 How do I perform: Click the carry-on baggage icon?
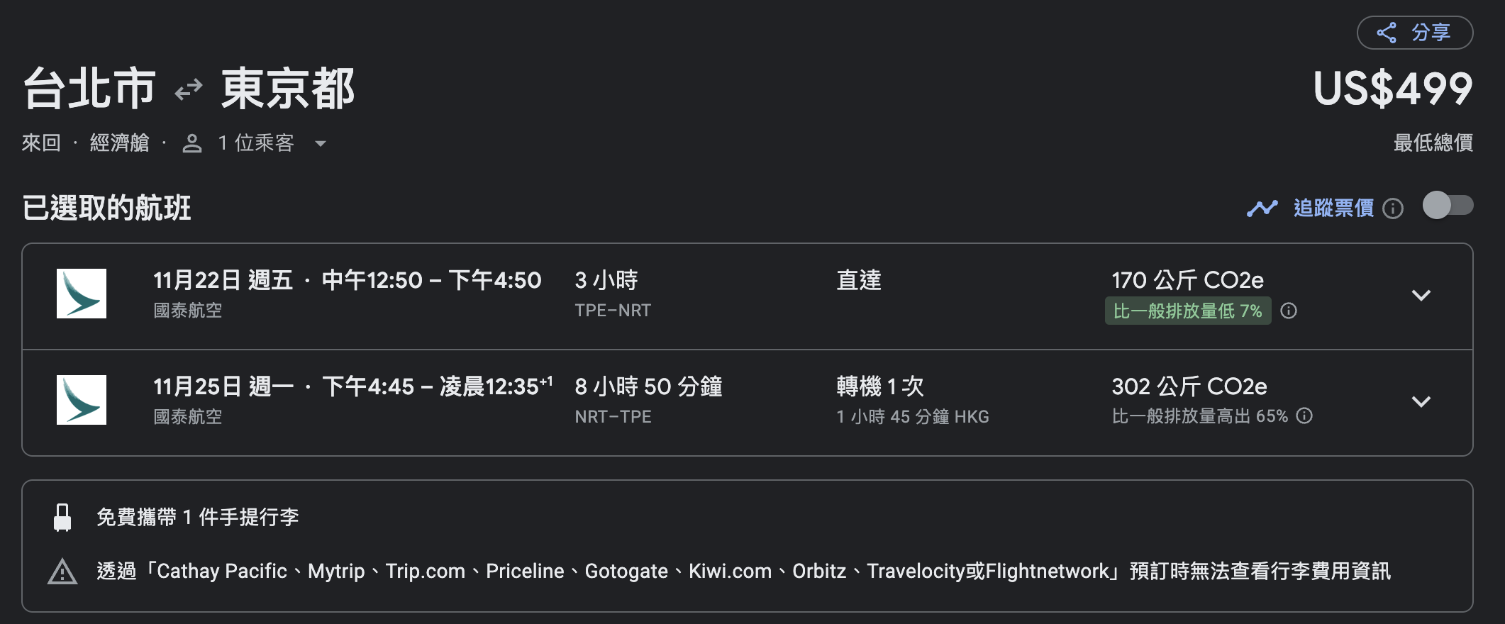pyautogui.click(x=64, y=516)
